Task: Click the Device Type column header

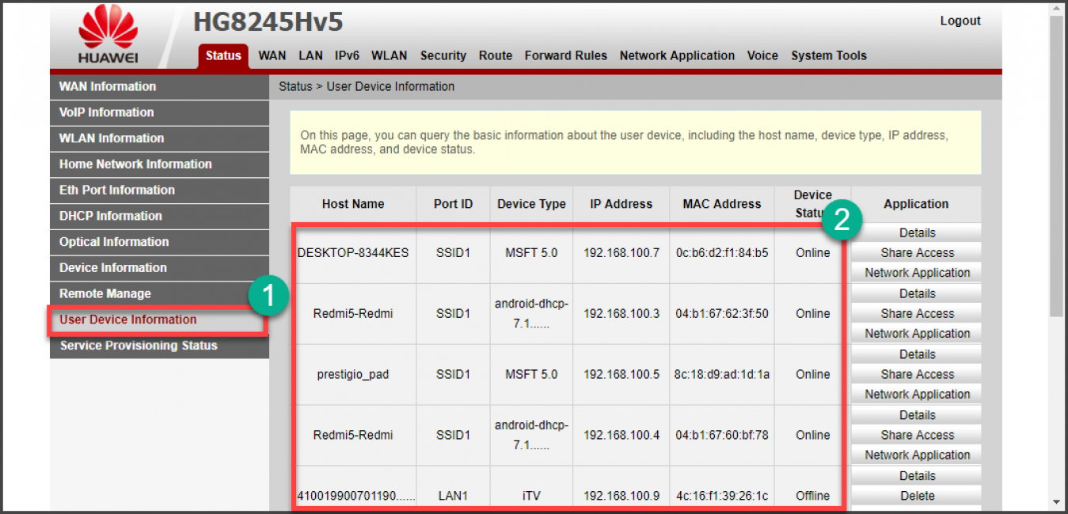Action: pyautogui.click(x=531, y=204)
